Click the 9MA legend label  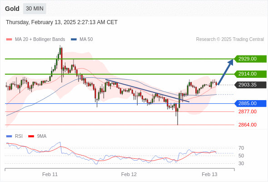[x=42, y=136]
